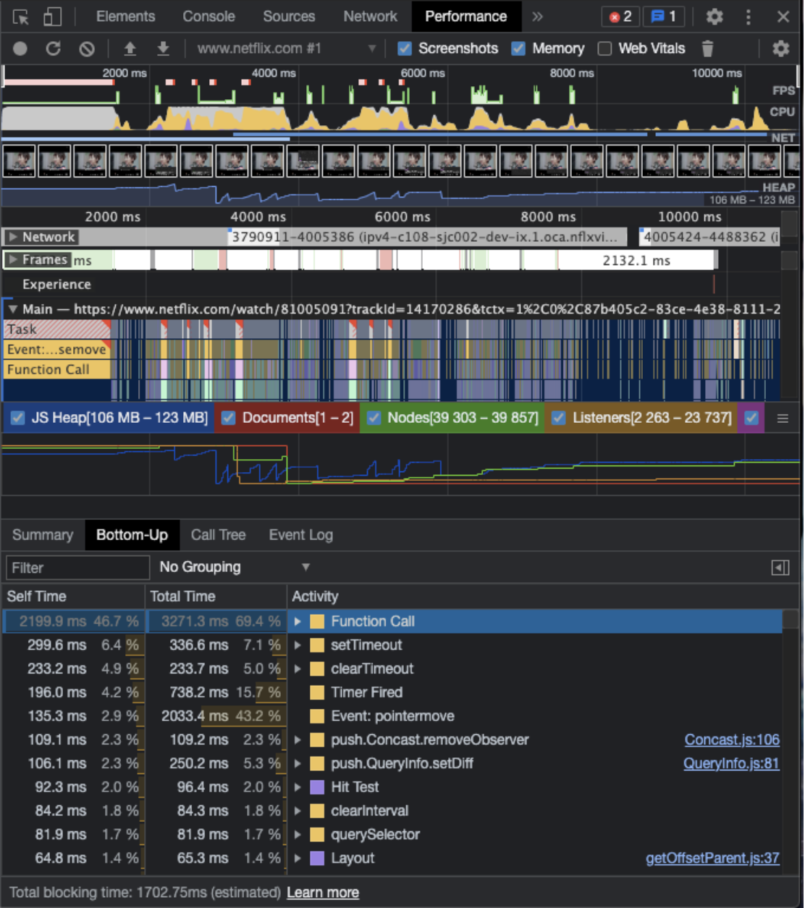The height and width of the screenshot is (908, 805).
Task: Open the Concast.js:106 source link
Action: click(x=731, y=740)
